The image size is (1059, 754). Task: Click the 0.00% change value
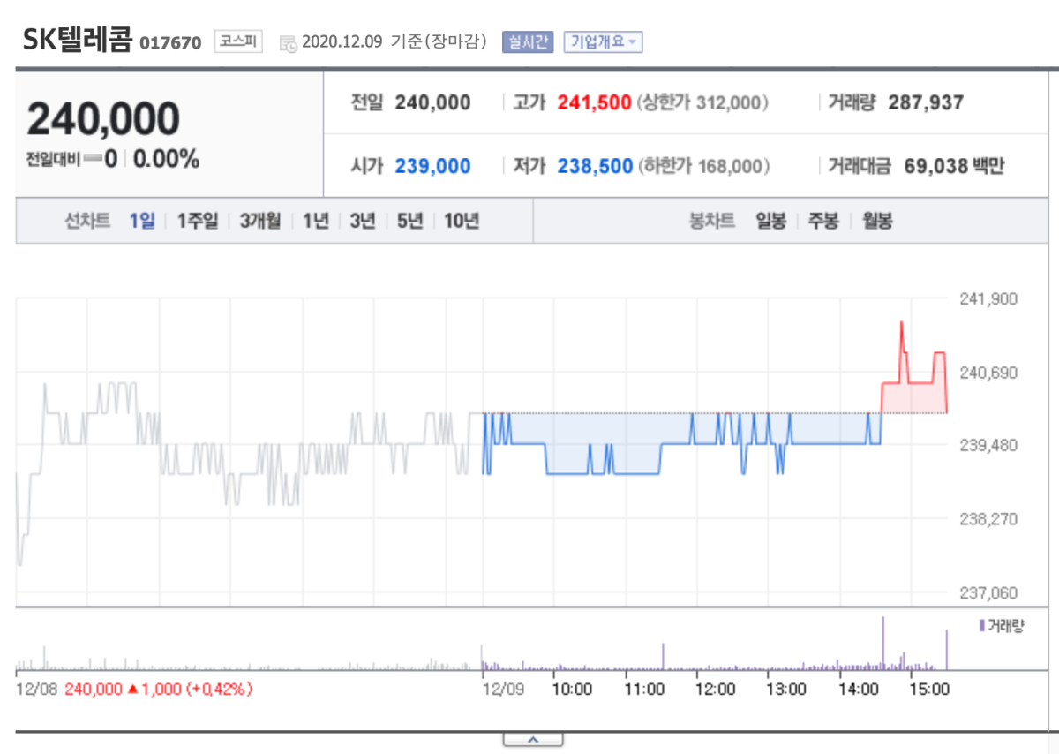[x=166, y=160]
